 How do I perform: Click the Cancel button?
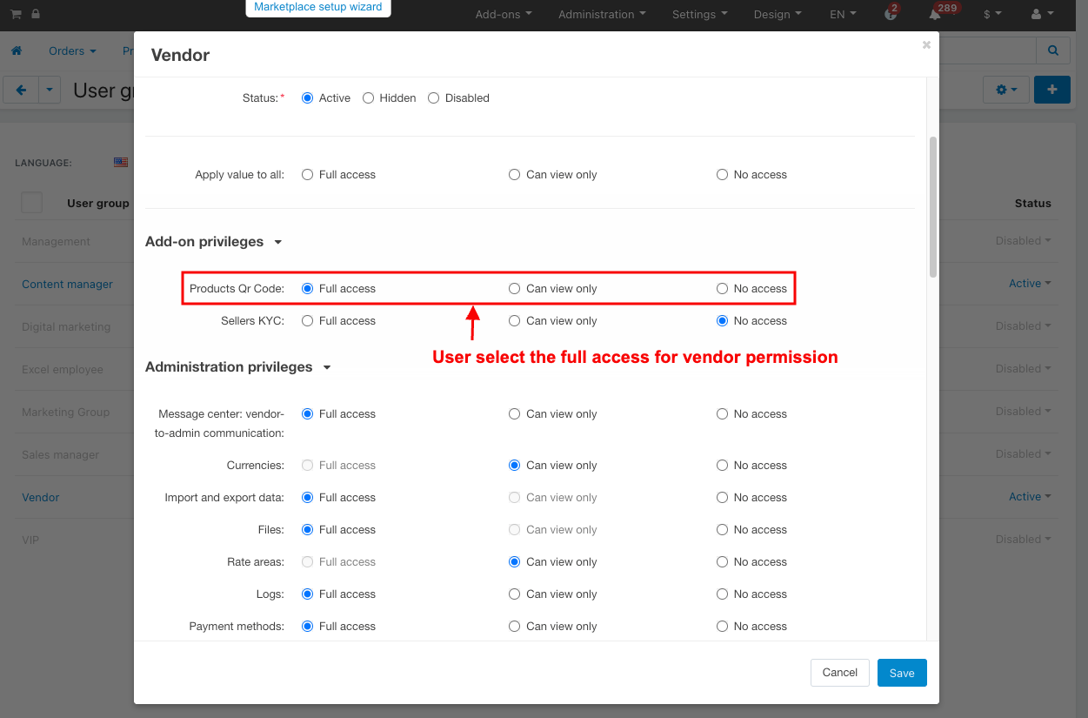[x=839, y=673]
